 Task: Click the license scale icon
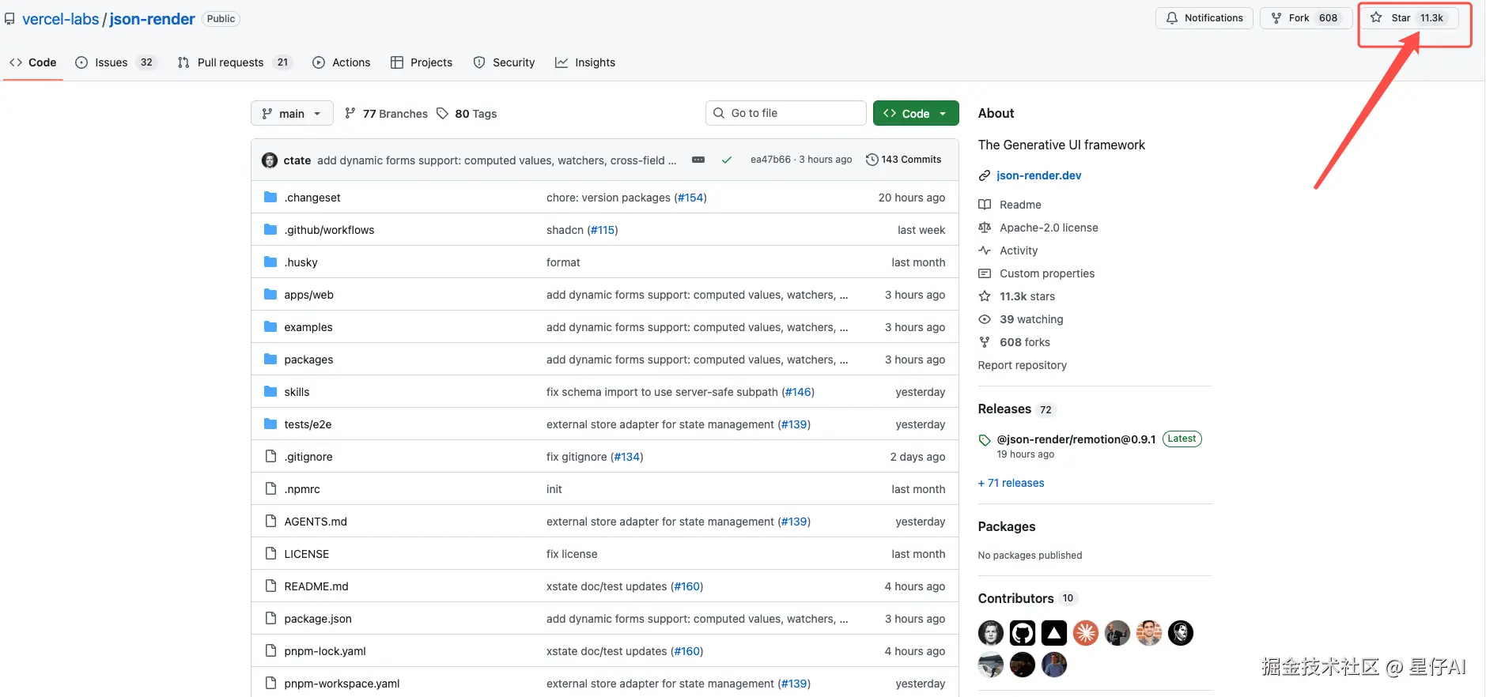tap(985, 228)
